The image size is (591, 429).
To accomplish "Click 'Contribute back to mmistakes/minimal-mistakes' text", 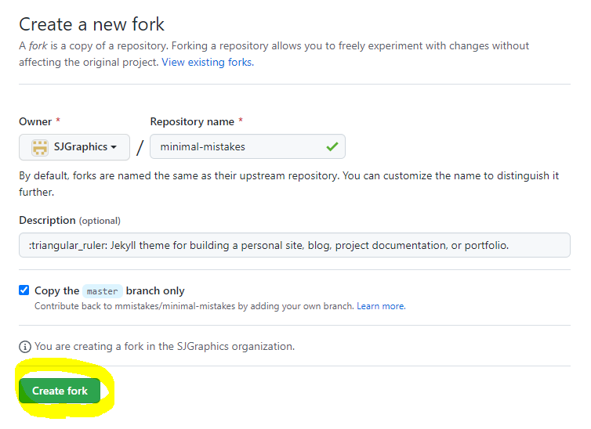I will pyautogui.click(x=194, y=306).
